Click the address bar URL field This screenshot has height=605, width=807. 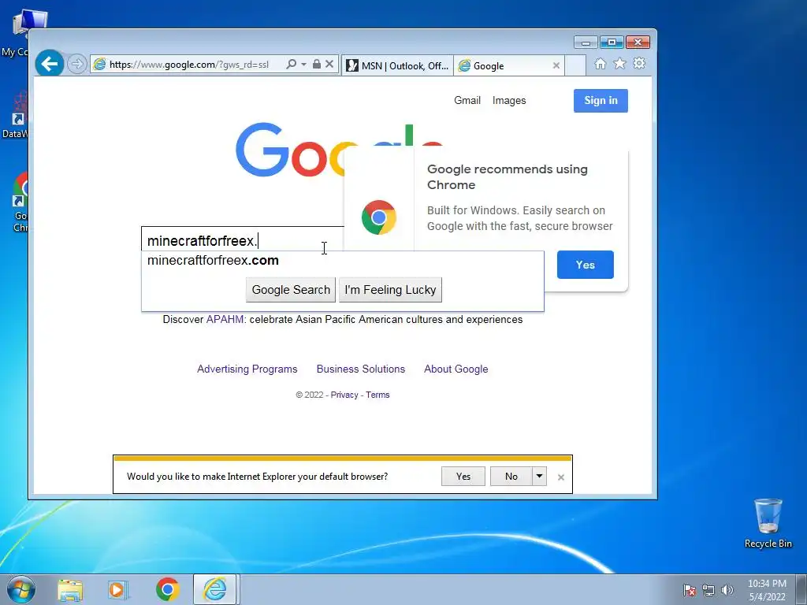pyautogui.click(x=188, y=65)
